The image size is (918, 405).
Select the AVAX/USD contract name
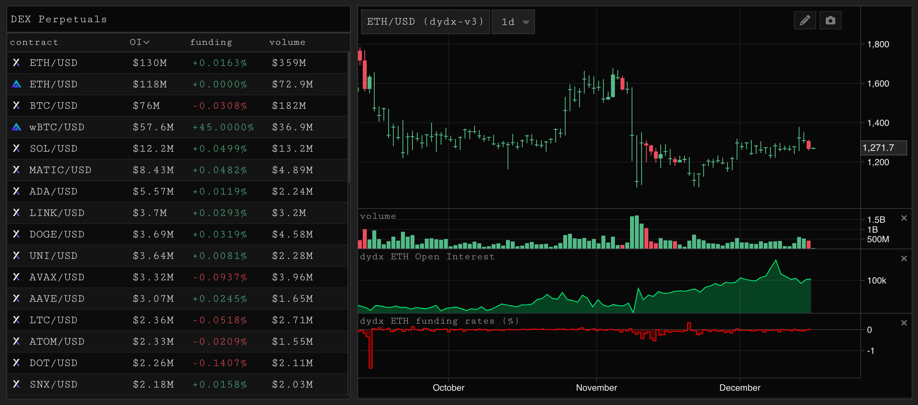click(x=57, y=277)
